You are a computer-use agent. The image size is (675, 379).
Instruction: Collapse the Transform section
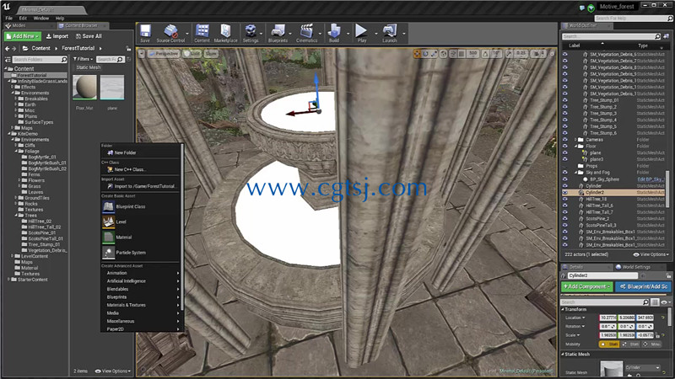tap(563, 309)
